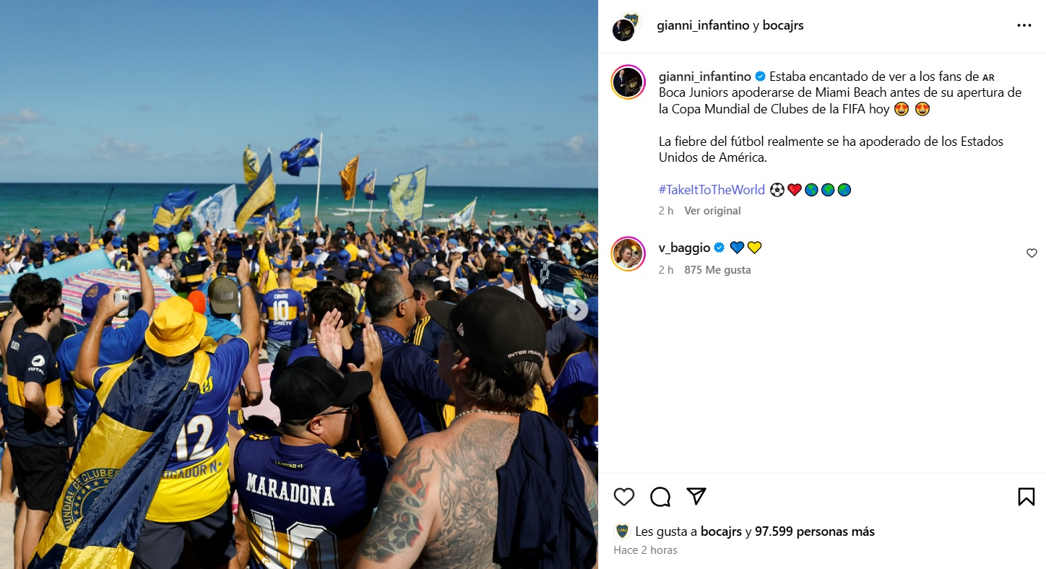1046x569 pixels.
Task: Click the Boca fans beach photo
Action: coord(299,284)
